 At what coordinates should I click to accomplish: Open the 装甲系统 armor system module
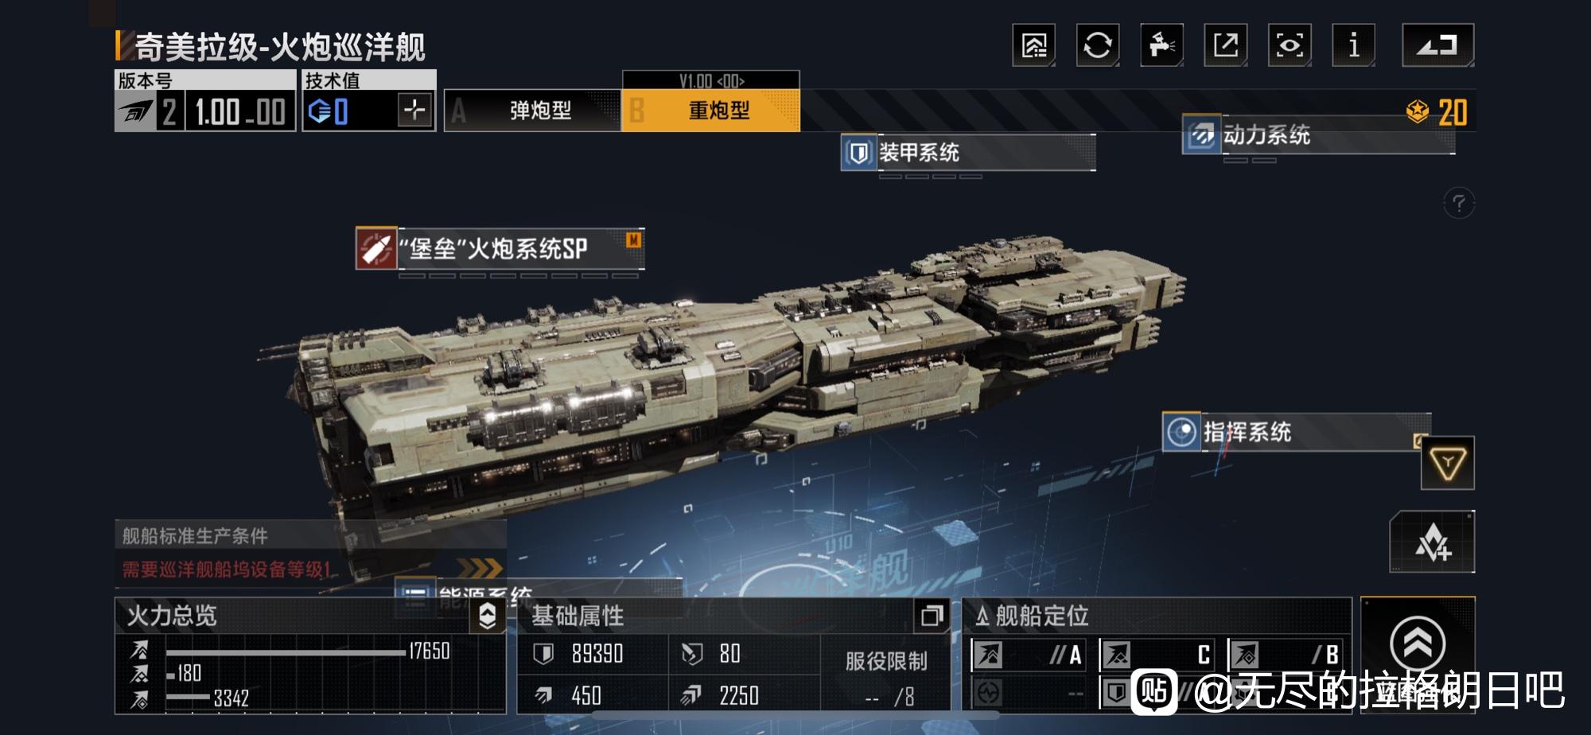[968, 153]
